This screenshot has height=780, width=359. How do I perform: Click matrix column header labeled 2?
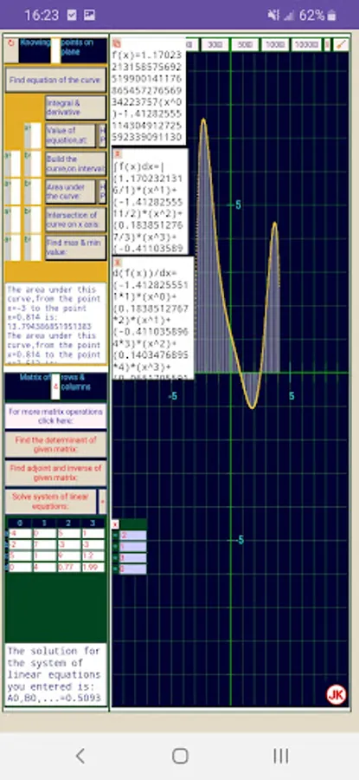coord(68,523)
